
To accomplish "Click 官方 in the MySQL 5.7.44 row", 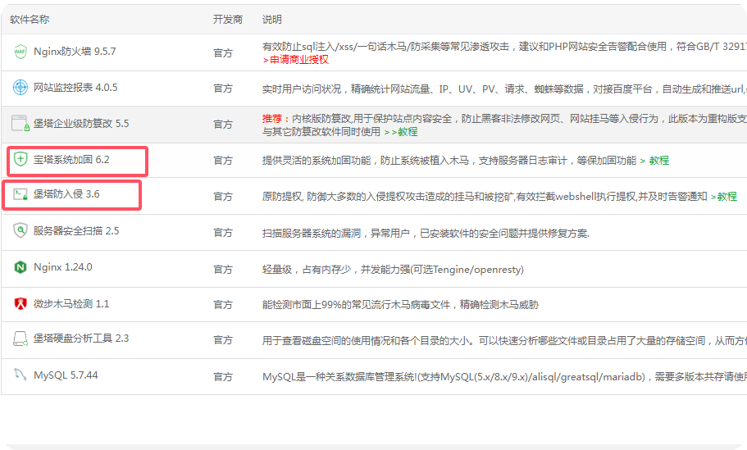I will point(223,377).
